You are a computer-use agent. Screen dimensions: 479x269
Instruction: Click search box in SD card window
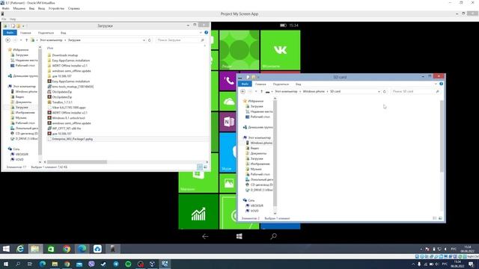(x=415, y=91)
